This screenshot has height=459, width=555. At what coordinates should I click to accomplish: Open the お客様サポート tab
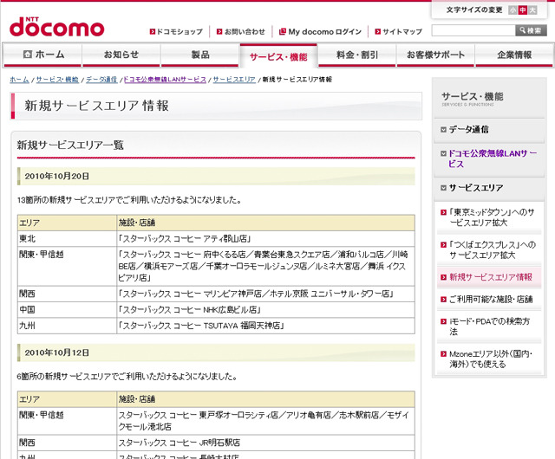coord(435,55)
